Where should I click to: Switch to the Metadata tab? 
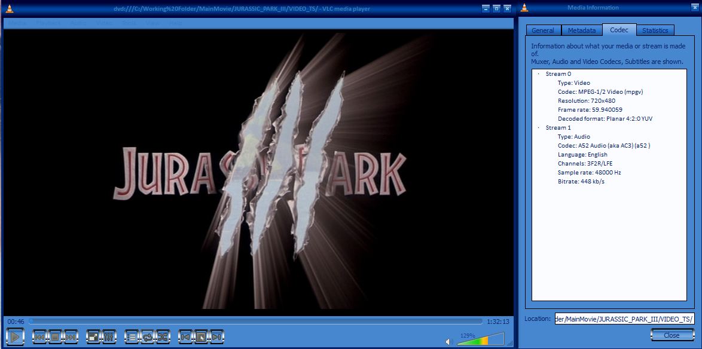[x=582, y=30]
